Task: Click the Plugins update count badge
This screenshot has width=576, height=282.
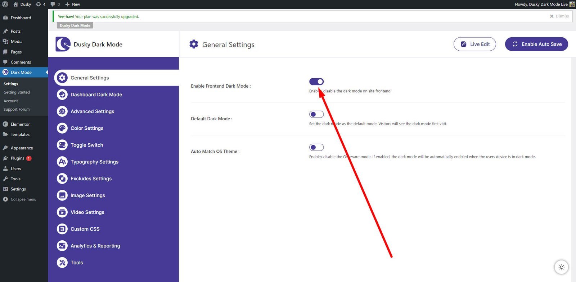Action: point(29,158)
